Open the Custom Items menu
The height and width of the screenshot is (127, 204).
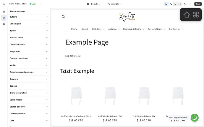156,29
